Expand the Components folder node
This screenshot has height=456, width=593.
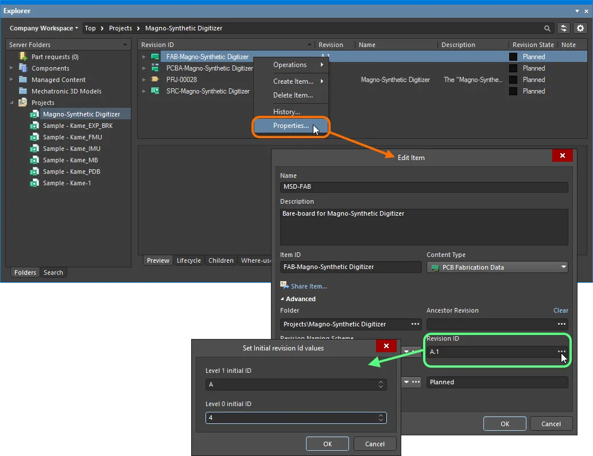pos(11,68)
